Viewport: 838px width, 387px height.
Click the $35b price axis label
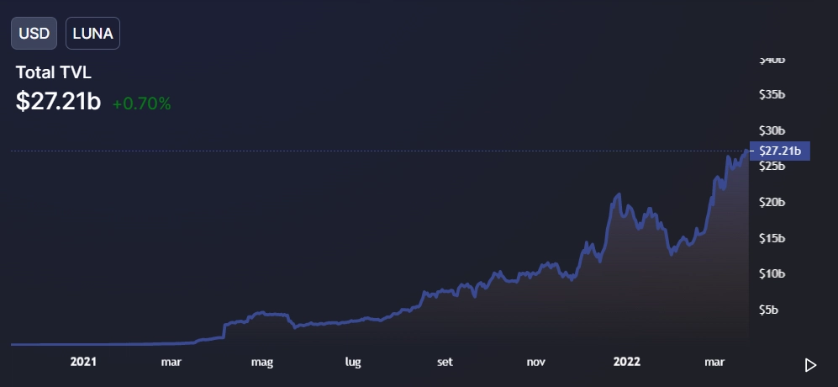771,95
